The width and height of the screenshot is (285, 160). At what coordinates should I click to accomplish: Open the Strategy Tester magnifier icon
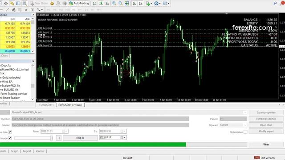24,3
